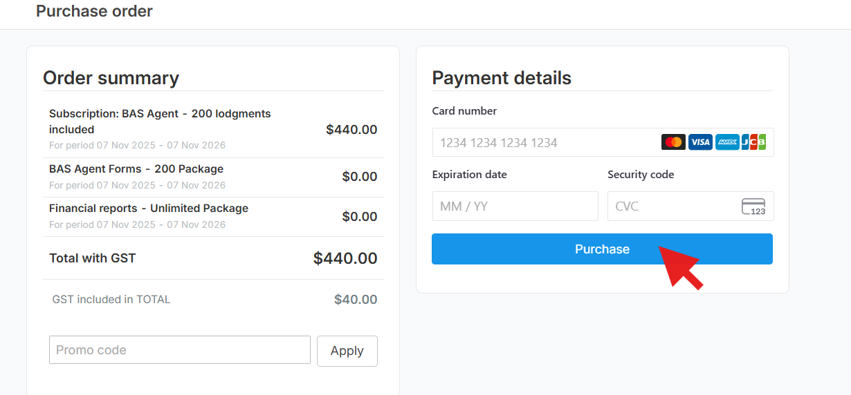The height and width of the screenshot is (395, 851).
Task: Click the Payment details heading
Action: click(502, 78)
